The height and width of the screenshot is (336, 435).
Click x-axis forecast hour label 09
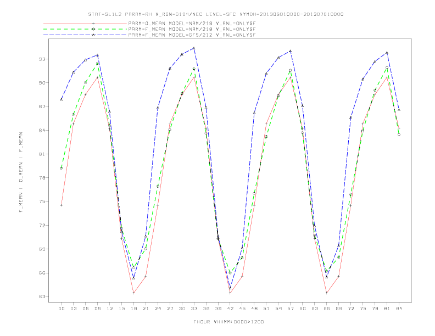point(98,309)
